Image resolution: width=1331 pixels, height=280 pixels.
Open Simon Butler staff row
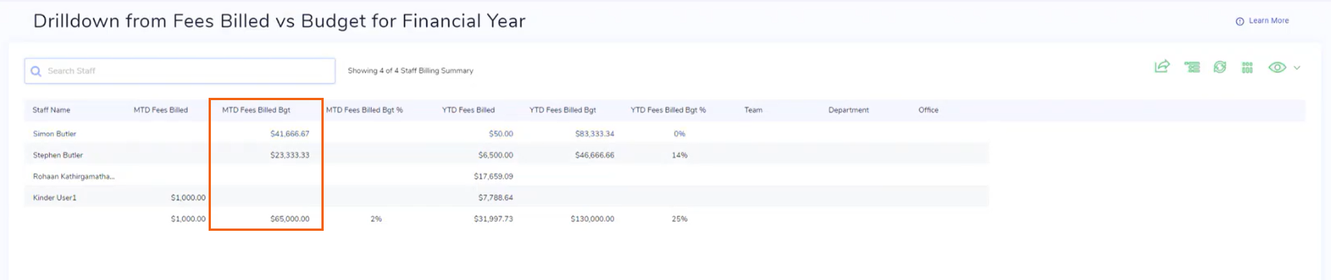[54, 134]
